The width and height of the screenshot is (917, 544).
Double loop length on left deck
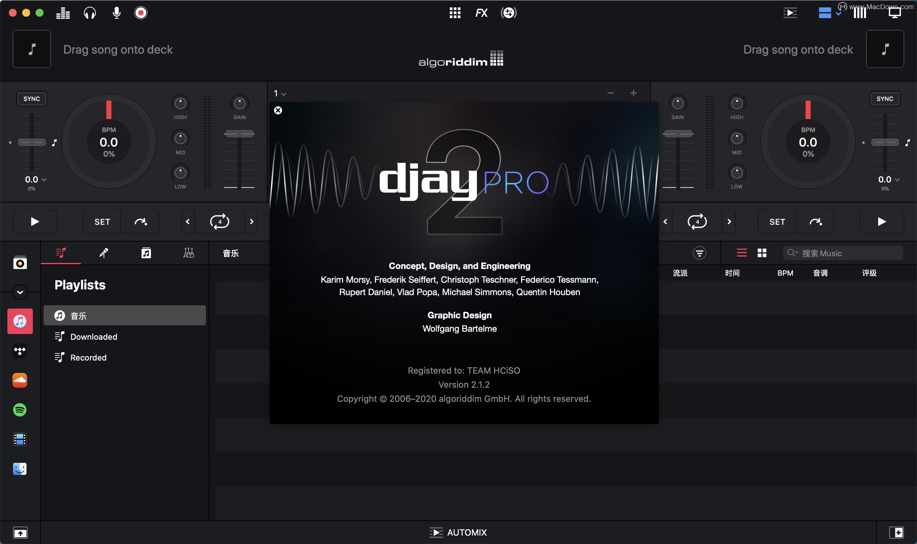pos(252,222)
